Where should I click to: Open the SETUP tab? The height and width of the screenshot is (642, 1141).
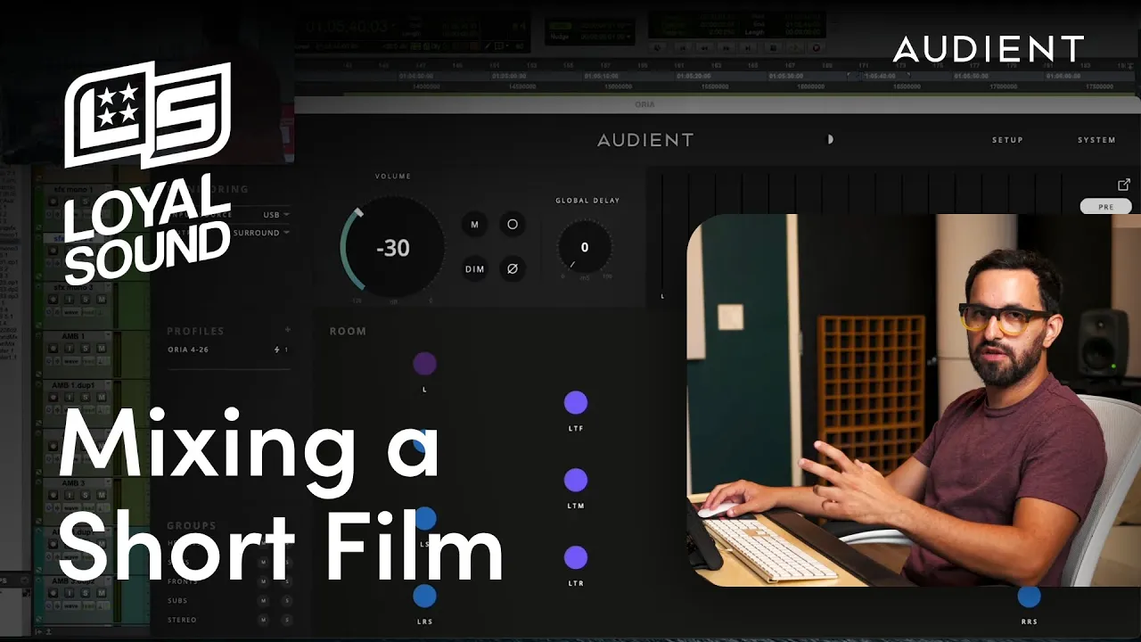(1007, 140)
